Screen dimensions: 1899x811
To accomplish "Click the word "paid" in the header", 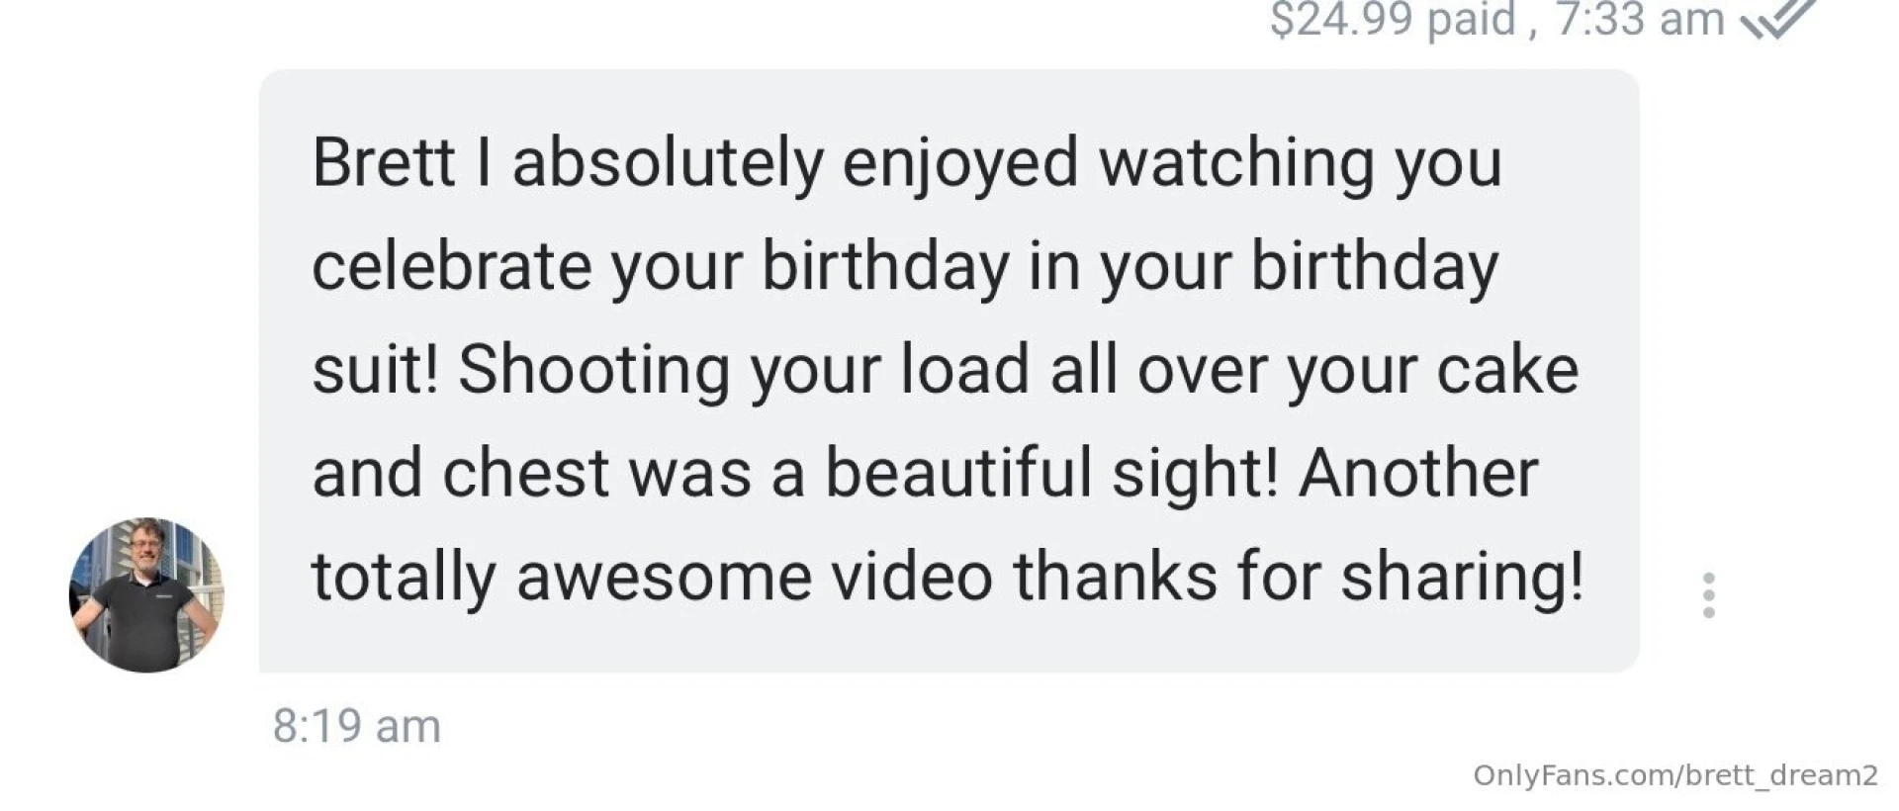I will pos(1470,18).
